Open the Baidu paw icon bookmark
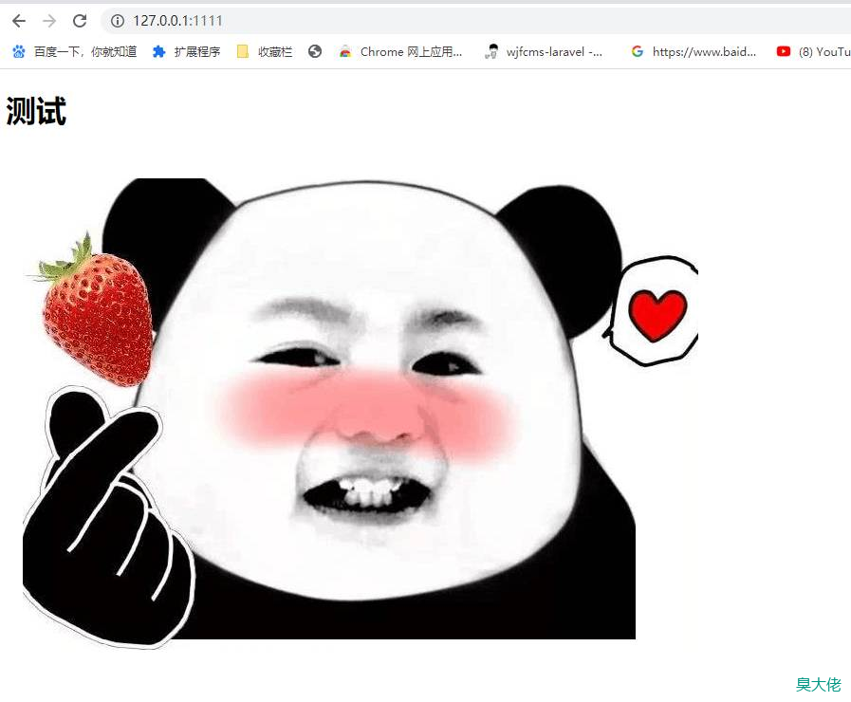The image size is (851, 702). (19, 51)
